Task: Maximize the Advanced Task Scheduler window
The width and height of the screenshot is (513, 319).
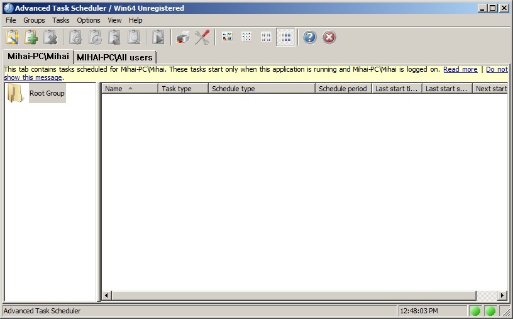Action: (x=492, y=8)
